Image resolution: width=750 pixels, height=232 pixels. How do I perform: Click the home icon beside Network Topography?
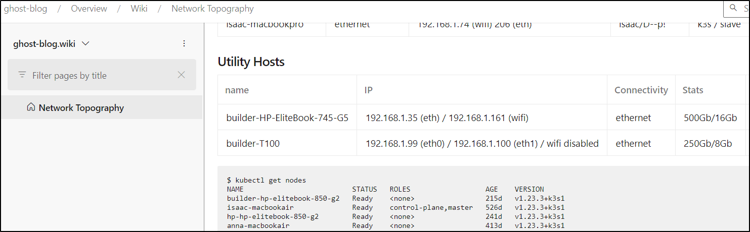click(31, 107)
